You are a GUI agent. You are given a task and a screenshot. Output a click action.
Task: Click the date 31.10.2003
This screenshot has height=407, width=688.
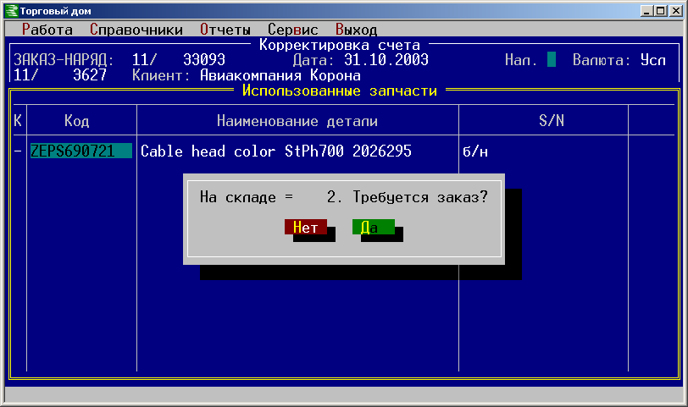pos(386,59)
